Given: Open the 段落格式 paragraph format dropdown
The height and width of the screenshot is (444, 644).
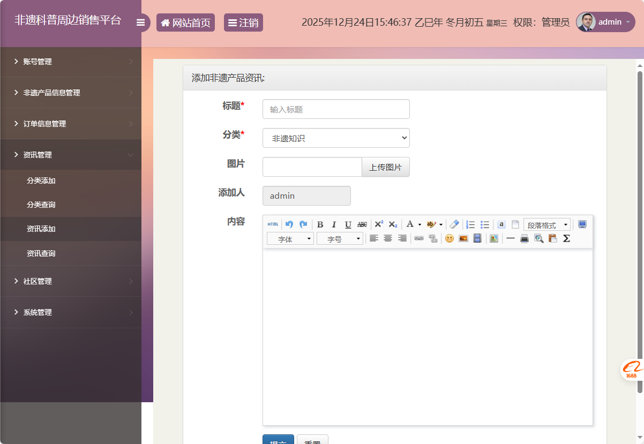Looking at the screenshot, I should [546, 225].
